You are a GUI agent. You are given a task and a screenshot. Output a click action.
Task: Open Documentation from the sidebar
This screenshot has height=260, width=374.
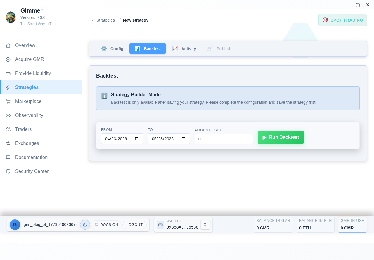point(41,157)
